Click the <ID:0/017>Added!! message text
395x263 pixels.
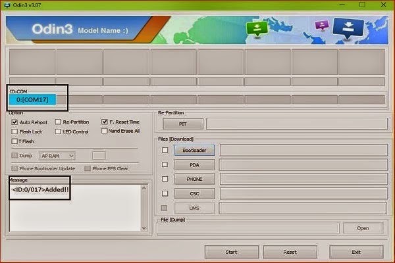(x=40, y=189)
